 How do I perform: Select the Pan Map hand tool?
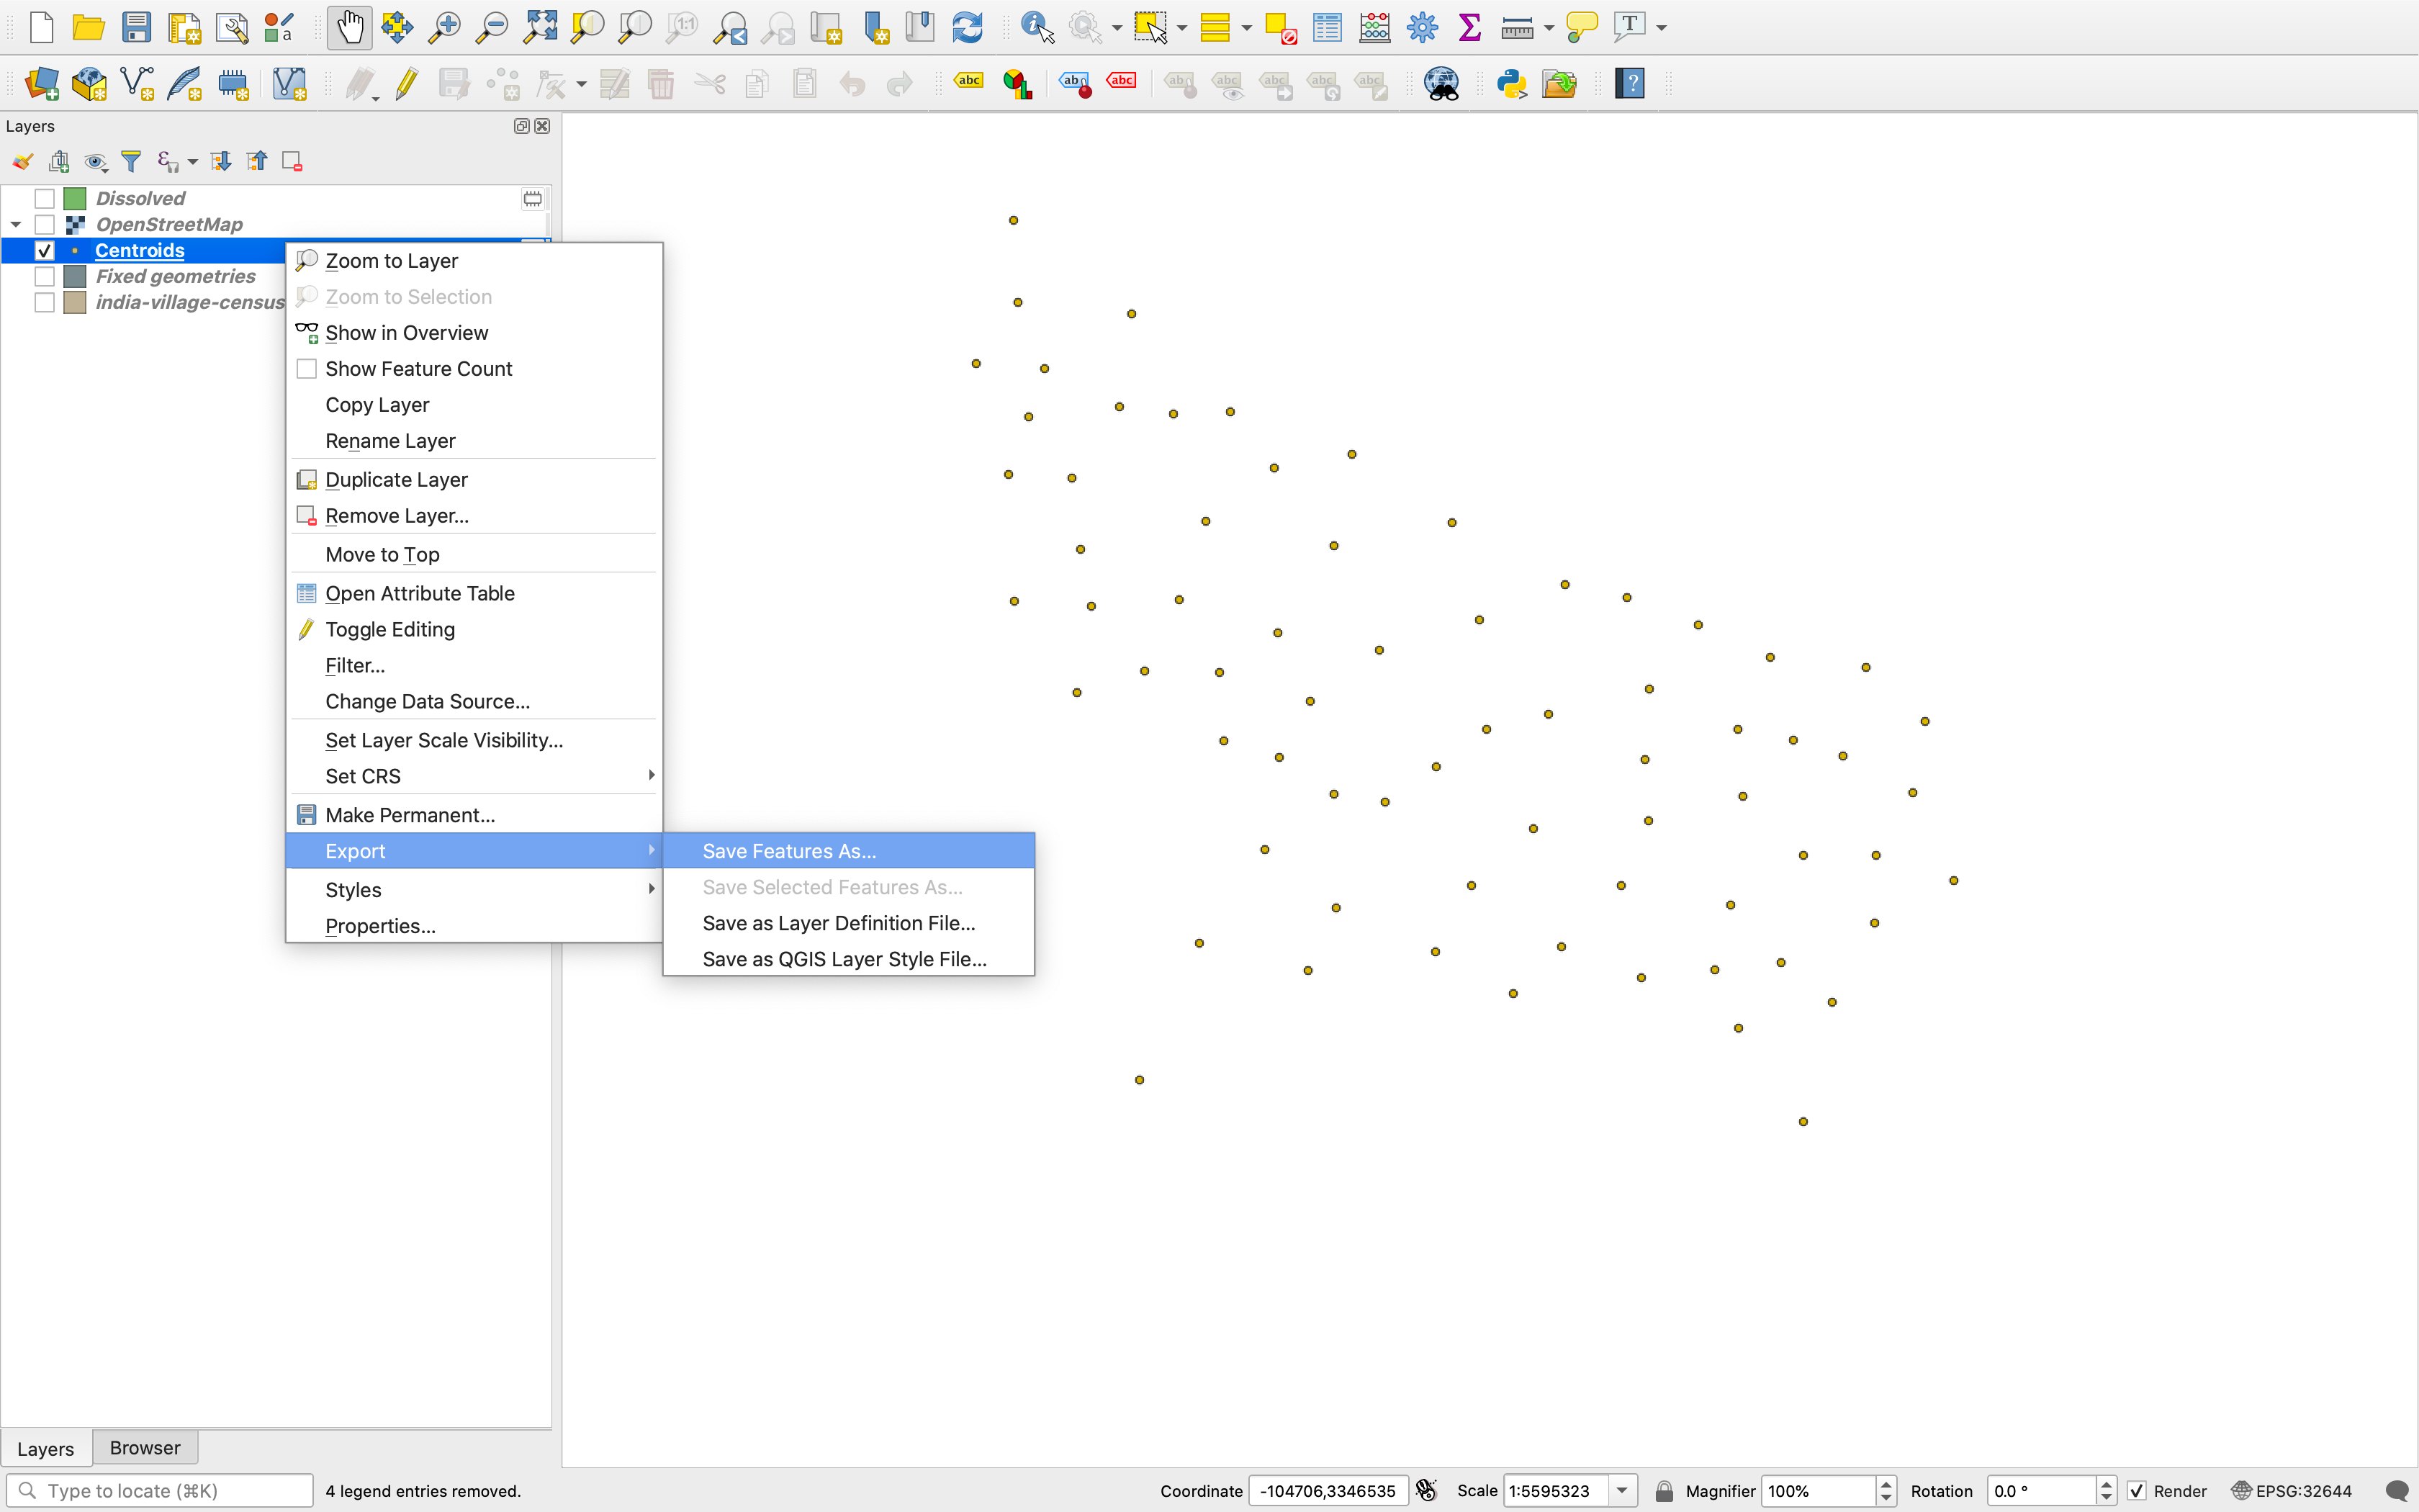click(349, 27)
